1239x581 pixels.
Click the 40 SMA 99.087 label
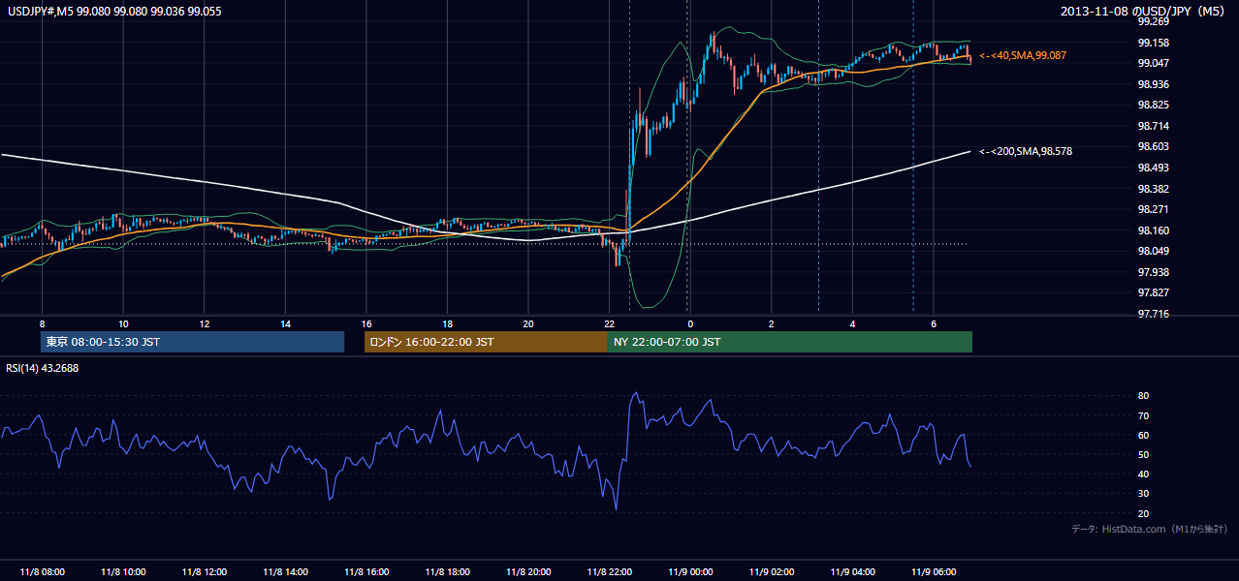(1023, 56)
